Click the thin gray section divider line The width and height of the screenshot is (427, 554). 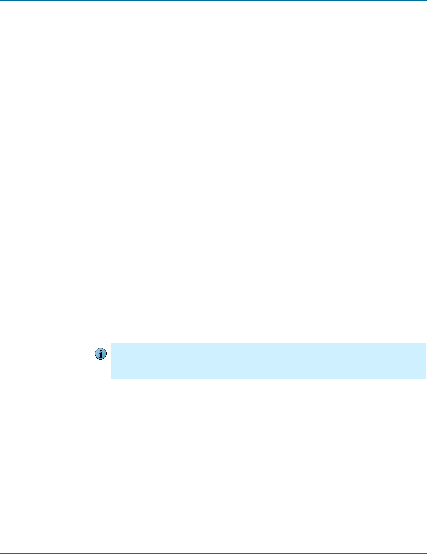pos(213,278)
